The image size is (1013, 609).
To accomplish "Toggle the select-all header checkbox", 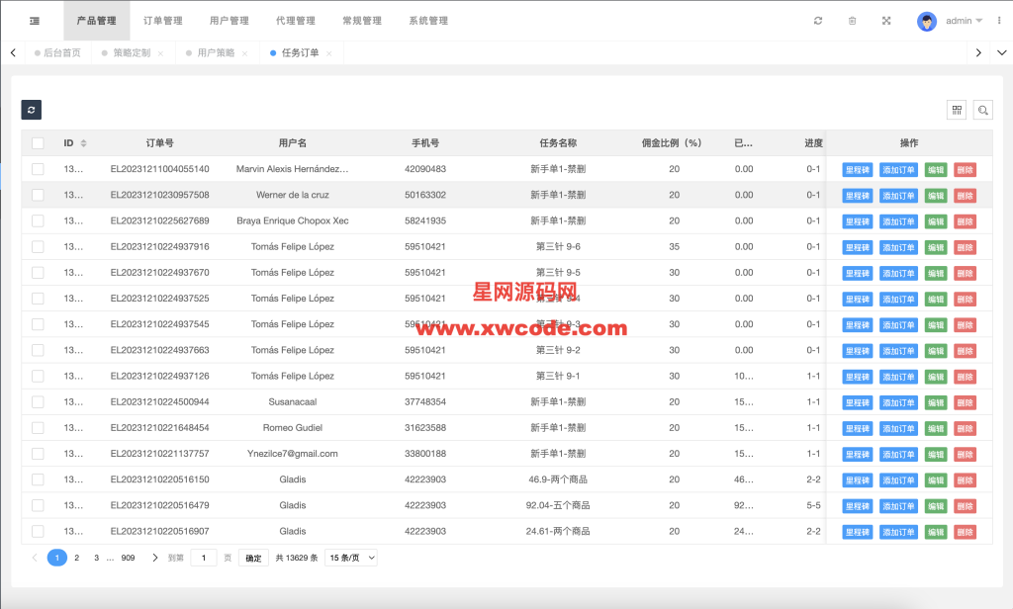I will (38, 143).
